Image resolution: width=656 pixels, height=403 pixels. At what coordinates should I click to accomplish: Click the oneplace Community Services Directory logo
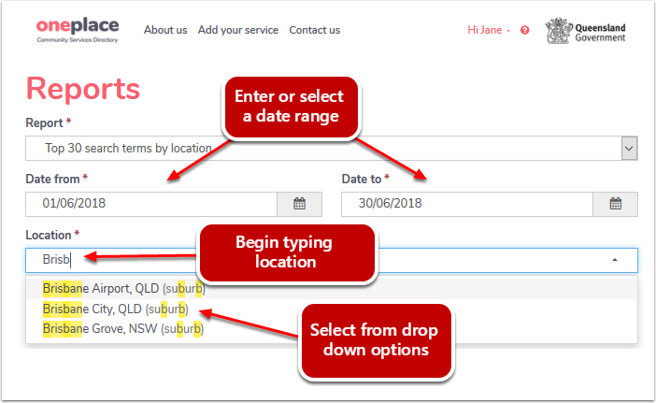(78, 30)
